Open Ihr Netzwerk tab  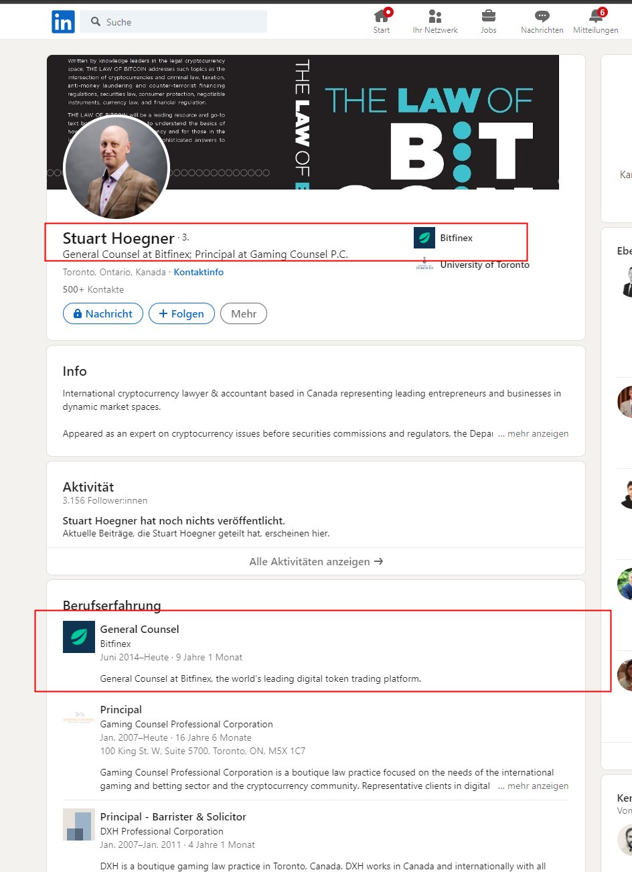(x=435, y=21)
